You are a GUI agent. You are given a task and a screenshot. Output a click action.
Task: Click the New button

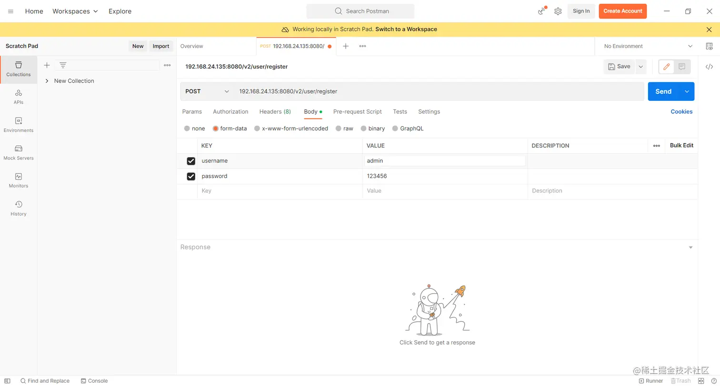point(138,46)
